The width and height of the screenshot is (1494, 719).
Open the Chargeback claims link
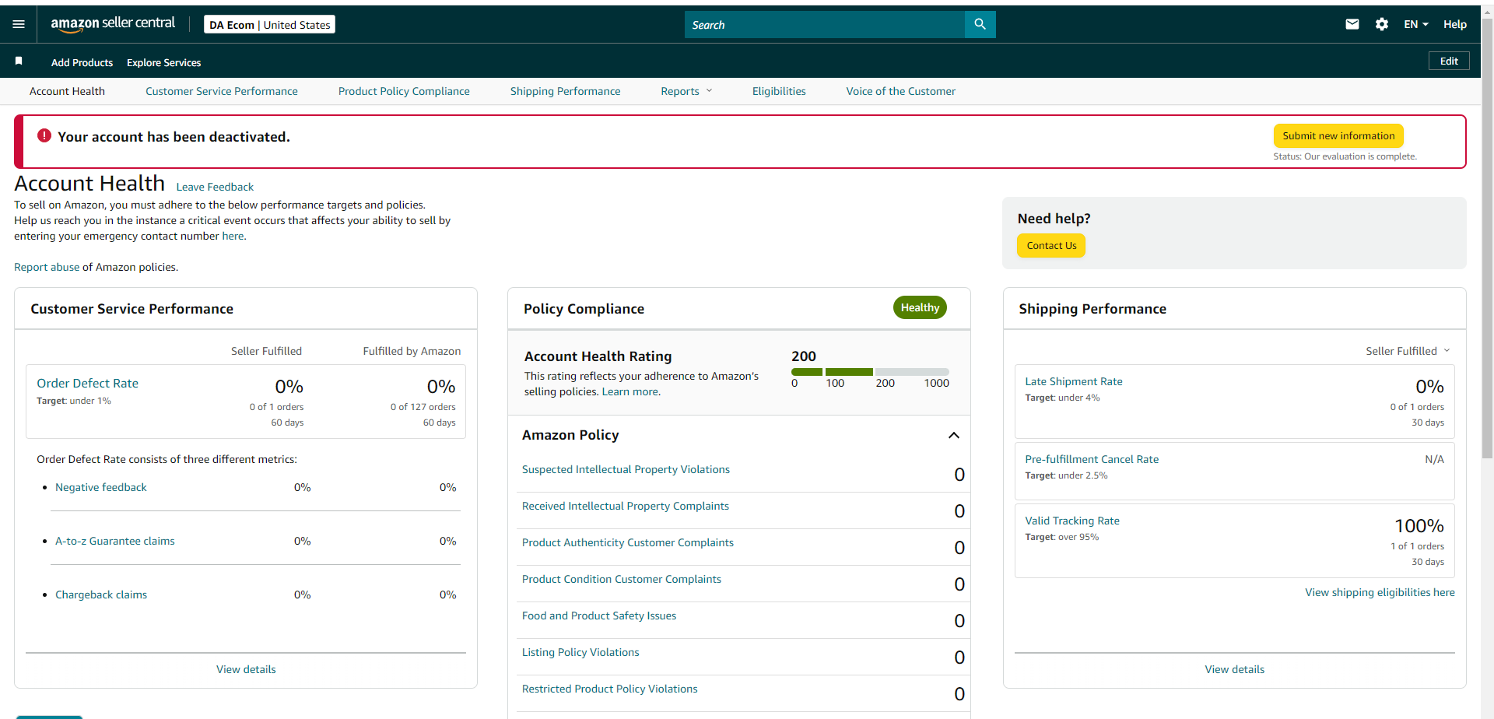pyautogui.click(x=101, y=594)
